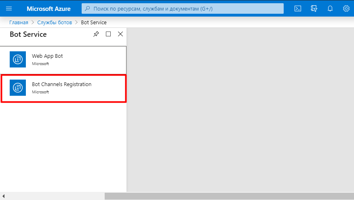Go to Службы ботов breadcrumb
Image resolution: width=354 pixels, height=200 pixels.
pyautogui.click(x=55, y=23)
